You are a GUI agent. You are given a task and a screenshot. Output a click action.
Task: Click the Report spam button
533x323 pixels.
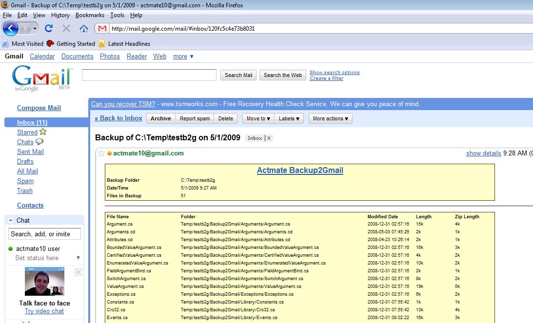tap(195, 118)
